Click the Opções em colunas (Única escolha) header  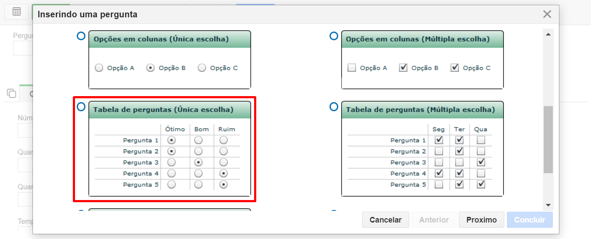tap(170, 39)
